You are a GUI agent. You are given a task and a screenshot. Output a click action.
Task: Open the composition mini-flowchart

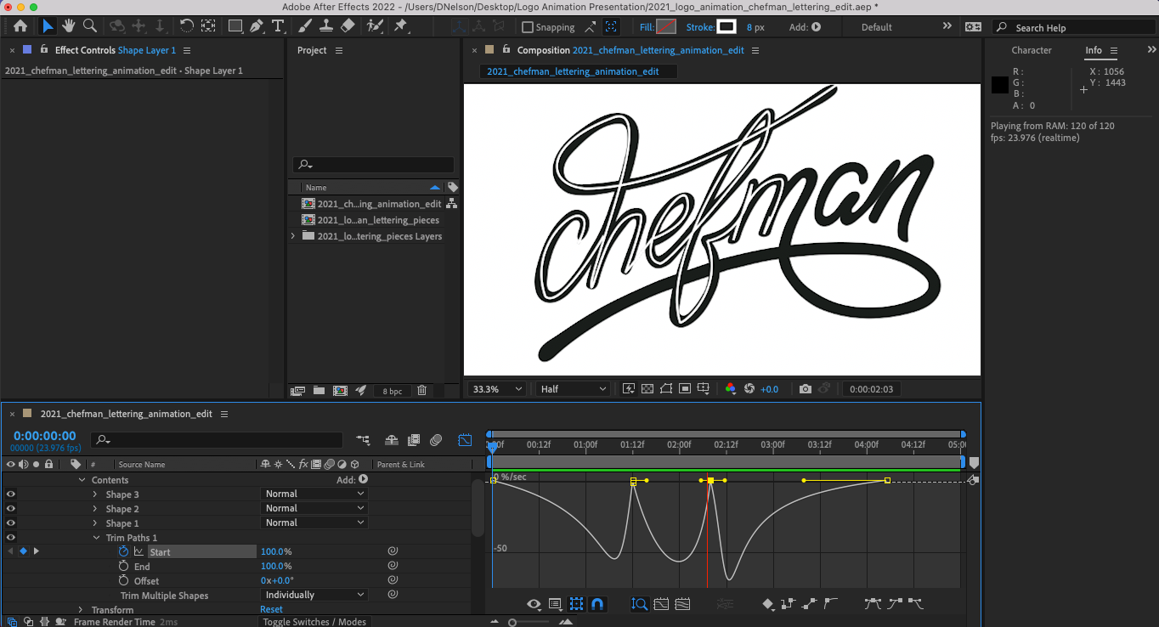click(364, 440)
